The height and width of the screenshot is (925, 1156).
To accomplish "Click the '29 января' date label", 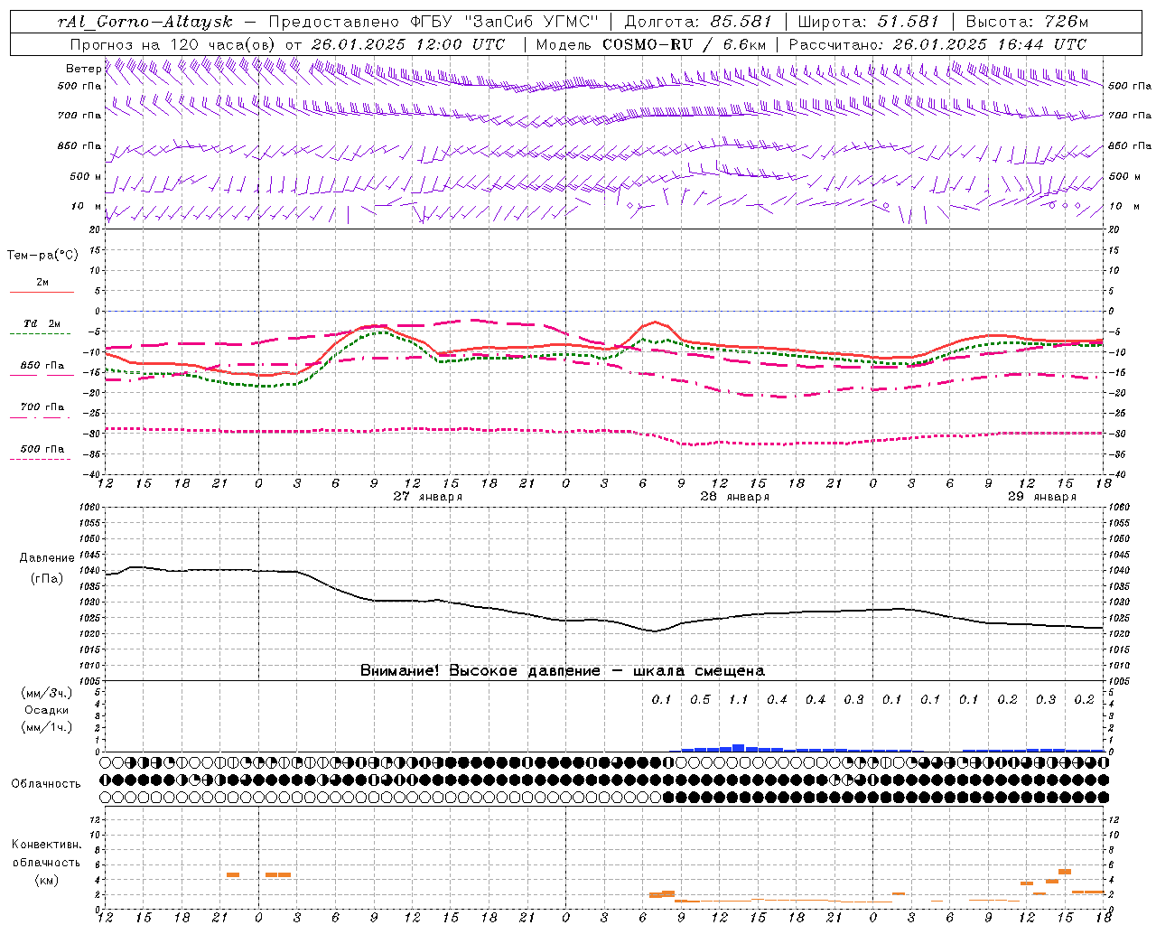I will click(1042, 497).
